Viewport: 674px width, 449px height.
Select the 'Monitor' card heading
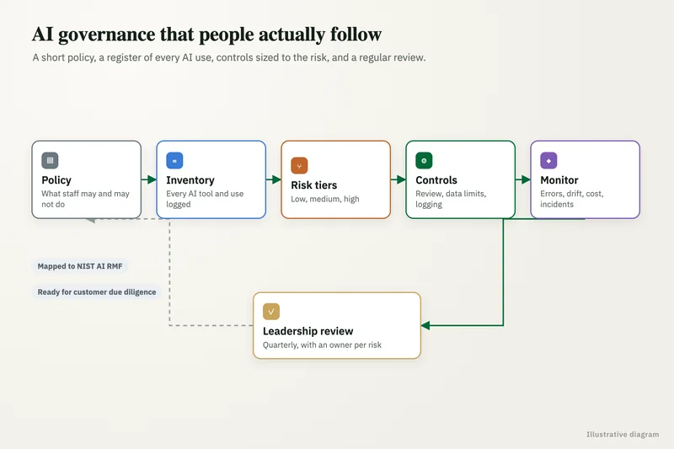[559, 180]
